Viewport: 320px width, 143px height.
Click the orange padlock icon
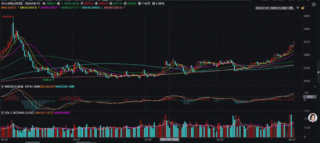(x=303, y=7)
